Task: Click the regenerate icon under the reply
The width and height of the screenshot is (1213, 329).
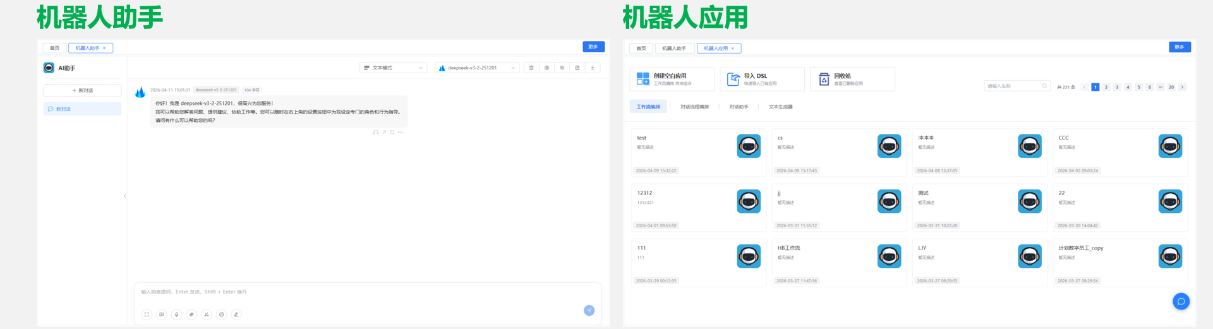Action: click(392, 133)
